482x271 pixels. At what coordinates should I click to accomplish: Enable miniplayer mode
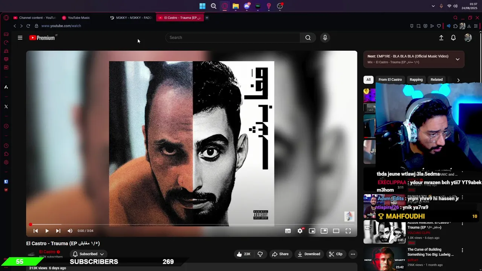tap(312, 231)
